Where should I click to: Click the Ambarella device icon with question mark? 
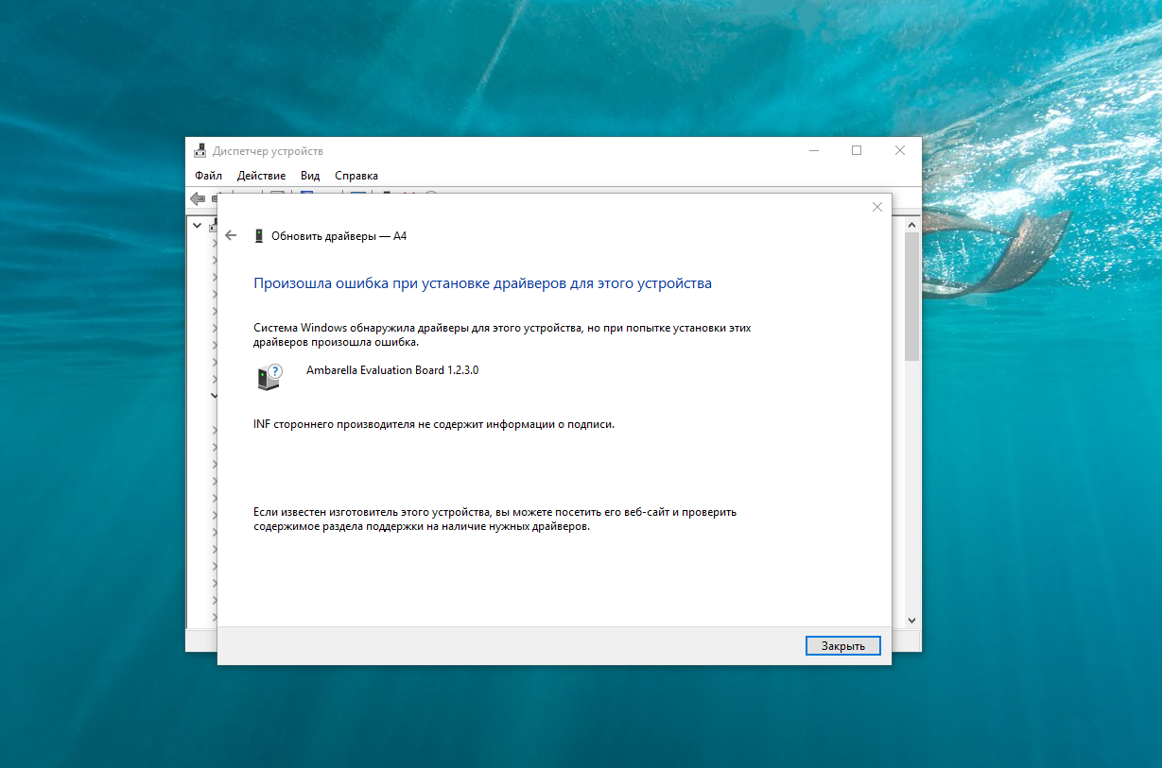click(269, 377)
